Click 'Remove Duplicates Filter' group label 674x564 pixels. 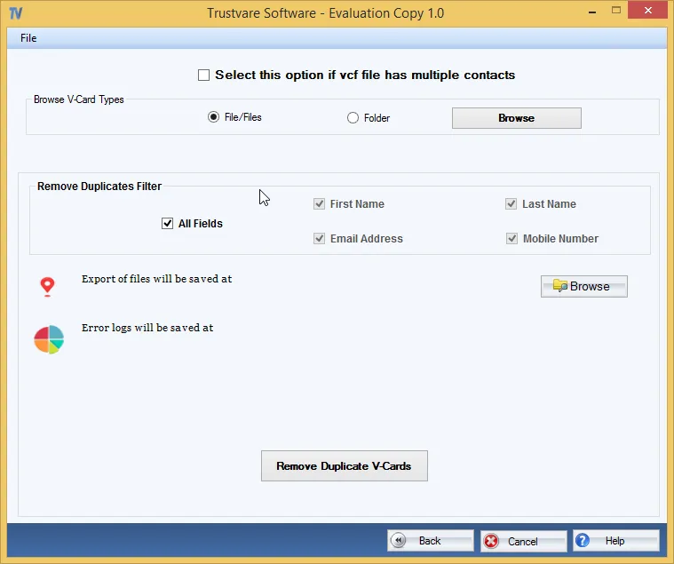click(99, 187)
